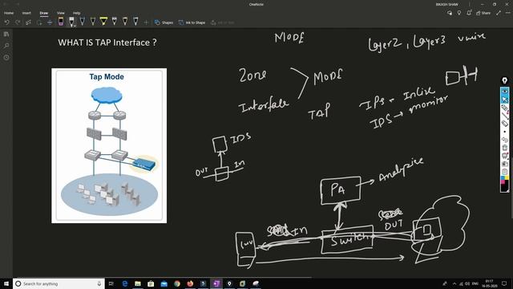Image resolution: width=513 pixels, height=289 pixels.
Task: Open the more options ellipsis menu
Action: tap(507, 13)
